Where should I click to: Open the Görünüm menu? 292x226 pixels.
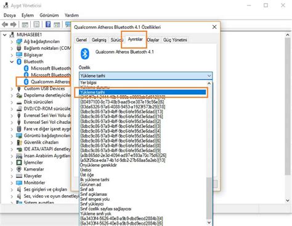pyautogui.click(x=49, y=15)
